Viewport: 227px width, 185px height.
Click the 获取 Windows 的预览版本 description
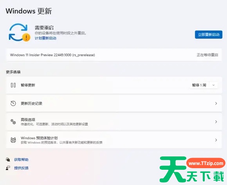(61, 142)
